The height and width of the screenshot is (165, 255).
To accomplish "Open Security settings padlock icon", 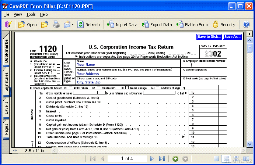I will 216,25.
